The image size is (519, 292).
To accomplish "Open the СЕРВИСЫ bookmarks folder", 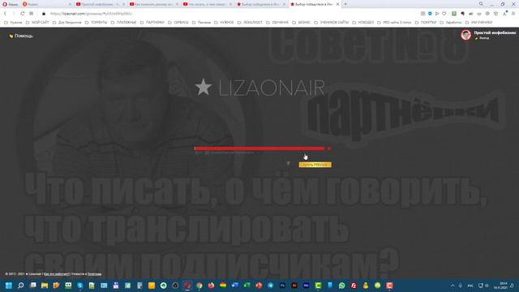I will (178, 23).
